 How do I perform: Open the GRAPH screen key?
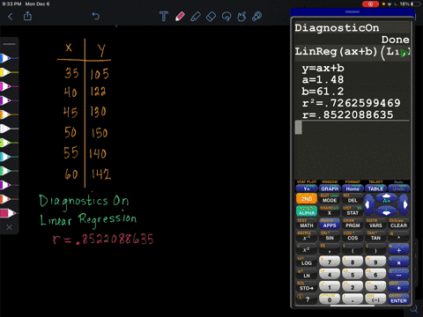330,188
